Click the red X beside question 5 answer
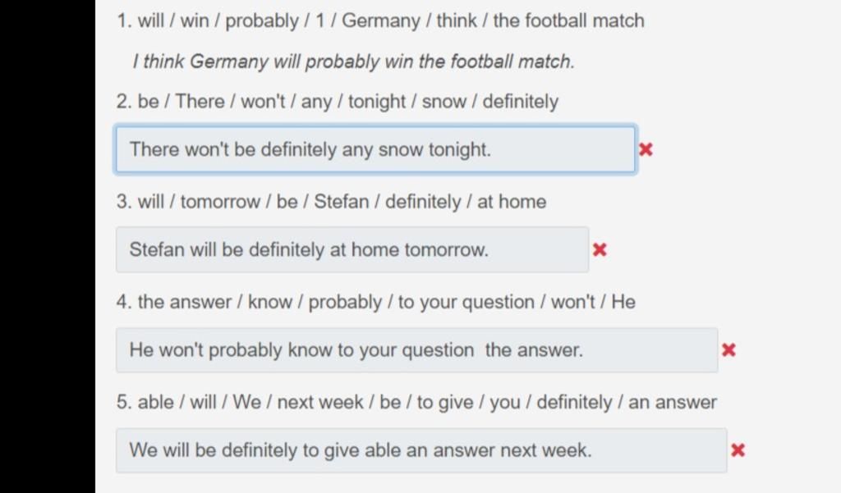This screenshot has width=841, height=493. (738, 450)
